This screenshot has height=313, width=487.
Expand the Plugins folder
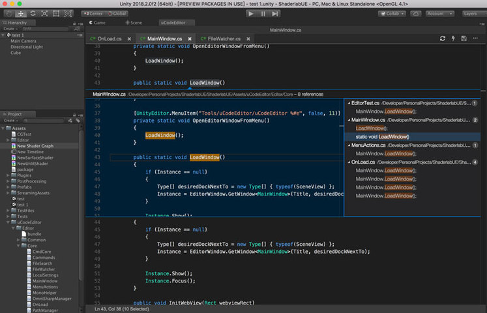8,175
